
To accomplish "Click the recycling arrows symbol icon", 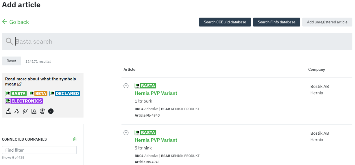I will [17, 111].
